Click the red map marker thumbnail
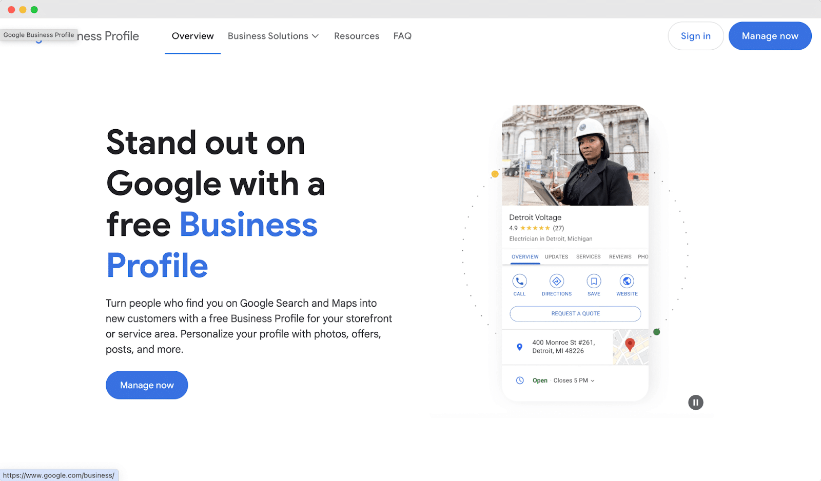This screenshot has width=821, height=481. tap(631, 347)
